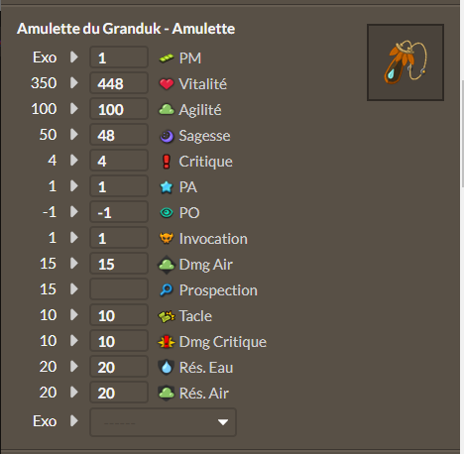Click the empty Prospection value field

click(119, 289)
